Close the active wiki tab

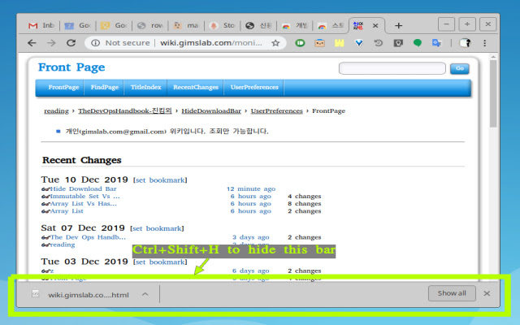coord(375,25)
